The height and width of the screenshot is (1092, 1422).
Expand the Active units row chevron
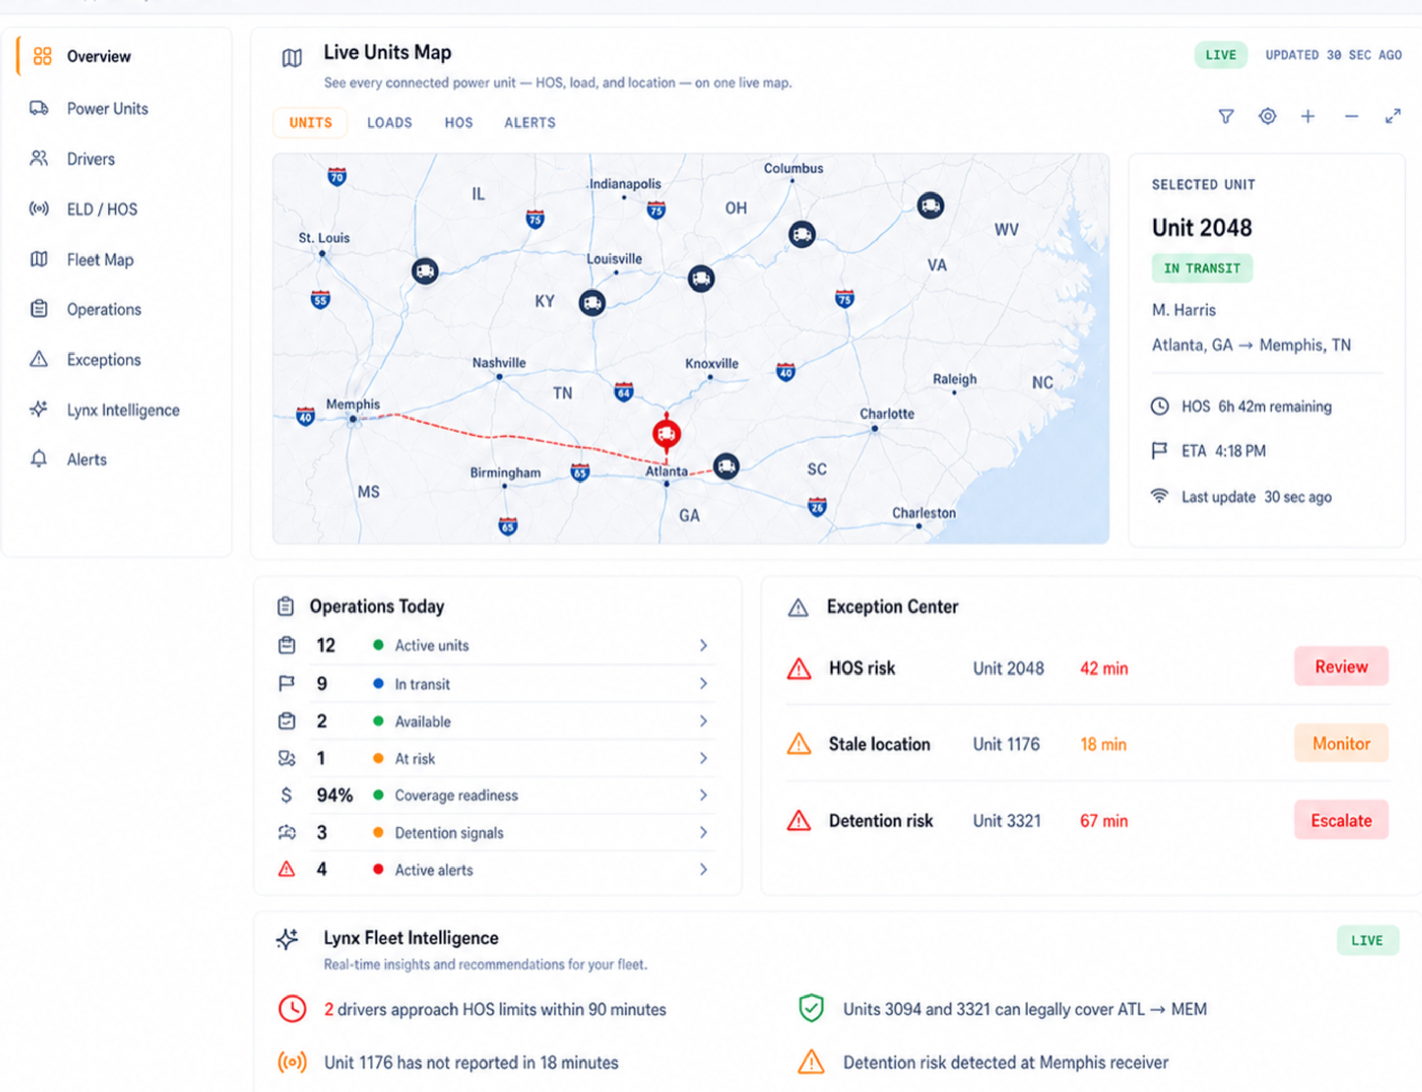pos(703,646)
